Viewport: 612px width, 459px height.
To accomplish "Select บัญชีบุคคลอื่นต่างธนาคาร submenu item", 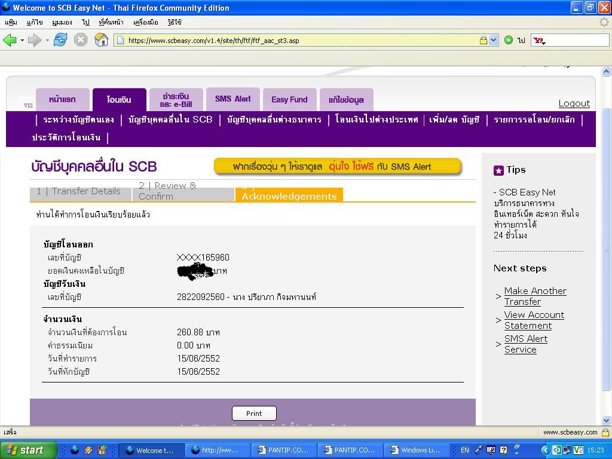I will click(x=274, y=120).
